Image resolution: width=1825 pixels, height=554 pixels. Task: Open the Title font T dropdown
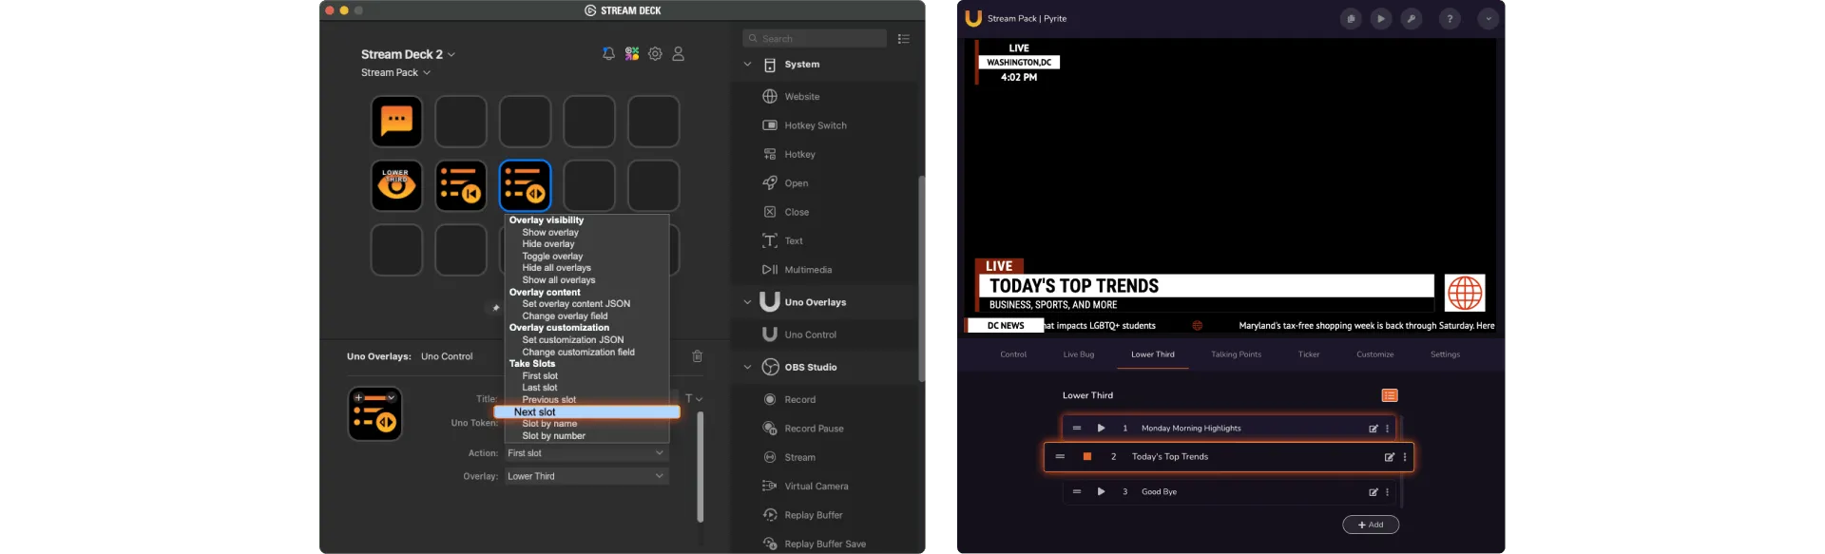(694, 399)
